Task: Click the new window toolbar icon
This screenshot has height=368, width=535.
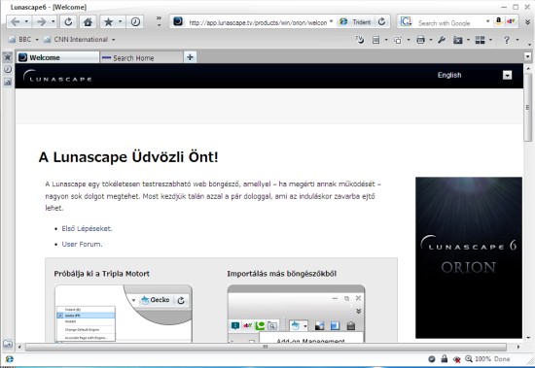Action: [398, 40]
